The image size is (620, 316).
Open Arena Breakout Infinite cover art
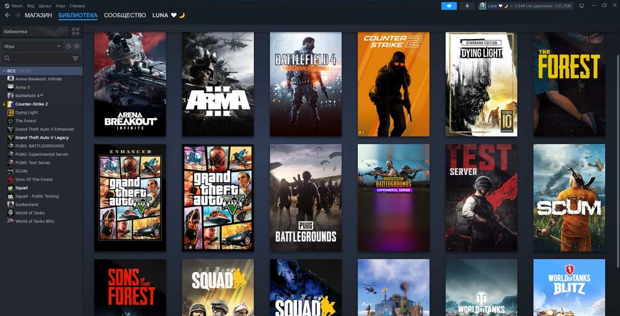click(130, 85)
